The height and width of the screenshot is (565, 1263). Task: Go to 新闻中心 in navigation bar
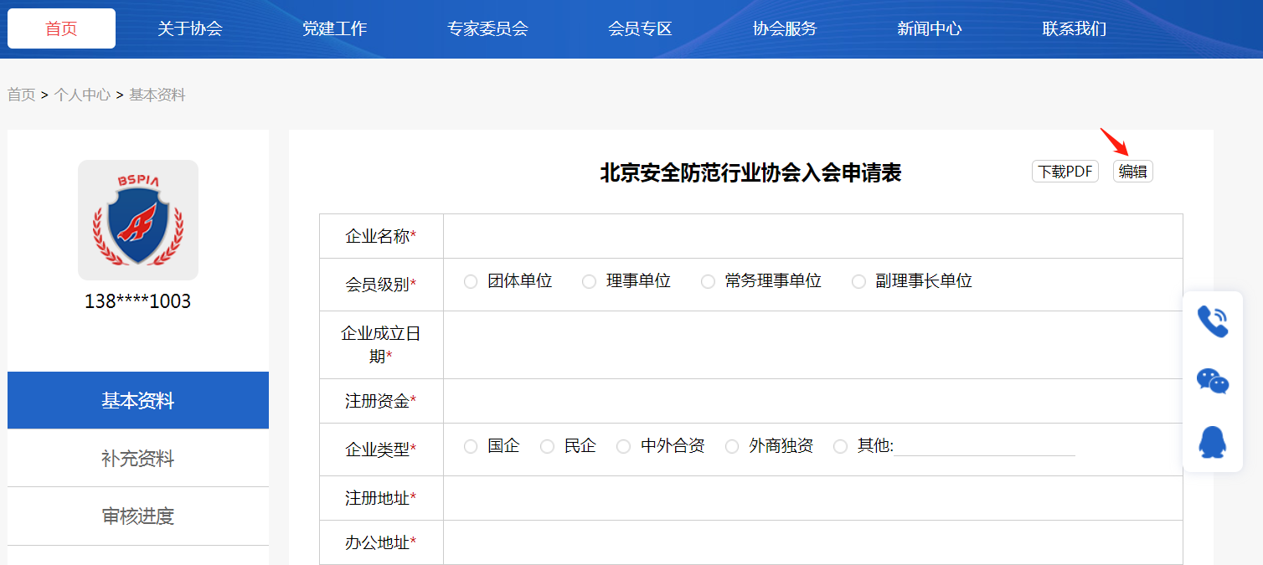[x=929, y=28]
